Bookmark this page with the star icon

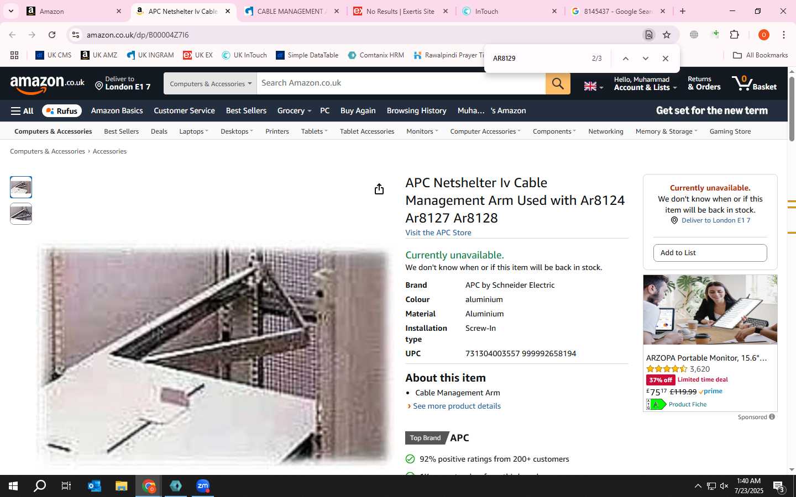pyautogui.click(x=667, y=35)
